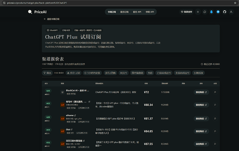Switch to the 卡网订阅 tab
Viewport: 239px width, 151px height.
tap(112, 12)
